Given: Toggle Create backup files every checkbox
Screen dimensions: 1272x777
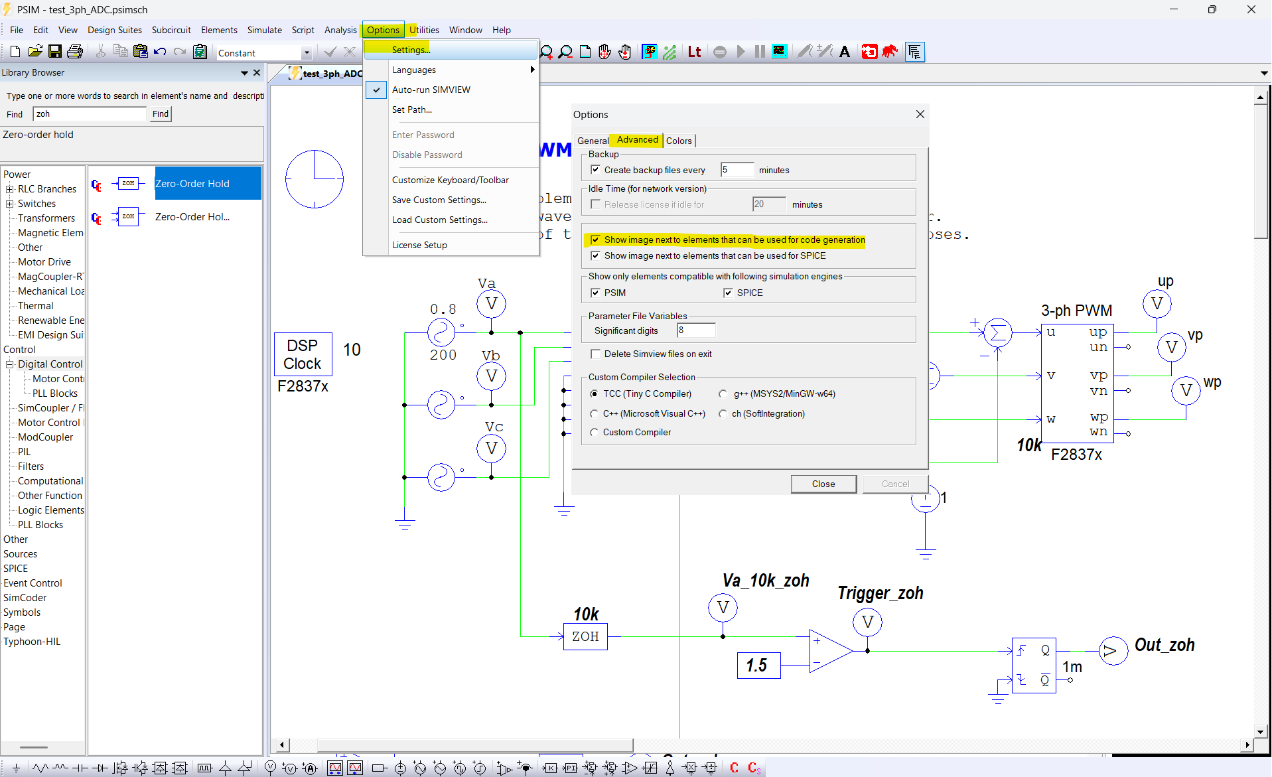Looking at the screenshot, I should 595,170.
